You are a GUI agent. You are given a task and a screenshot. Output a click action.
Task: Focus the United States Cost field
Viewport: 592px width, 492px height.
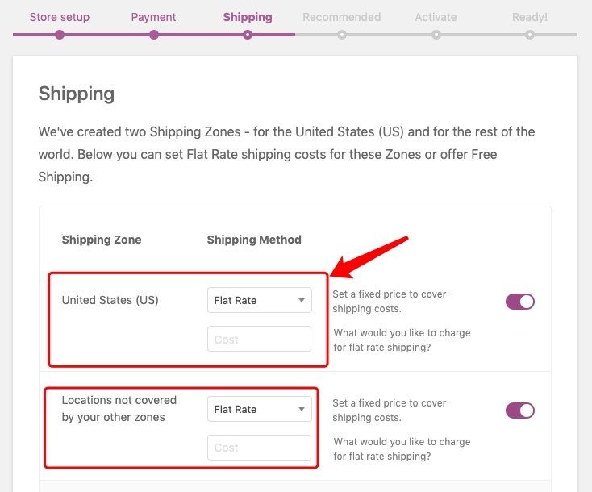click(259, 339)
